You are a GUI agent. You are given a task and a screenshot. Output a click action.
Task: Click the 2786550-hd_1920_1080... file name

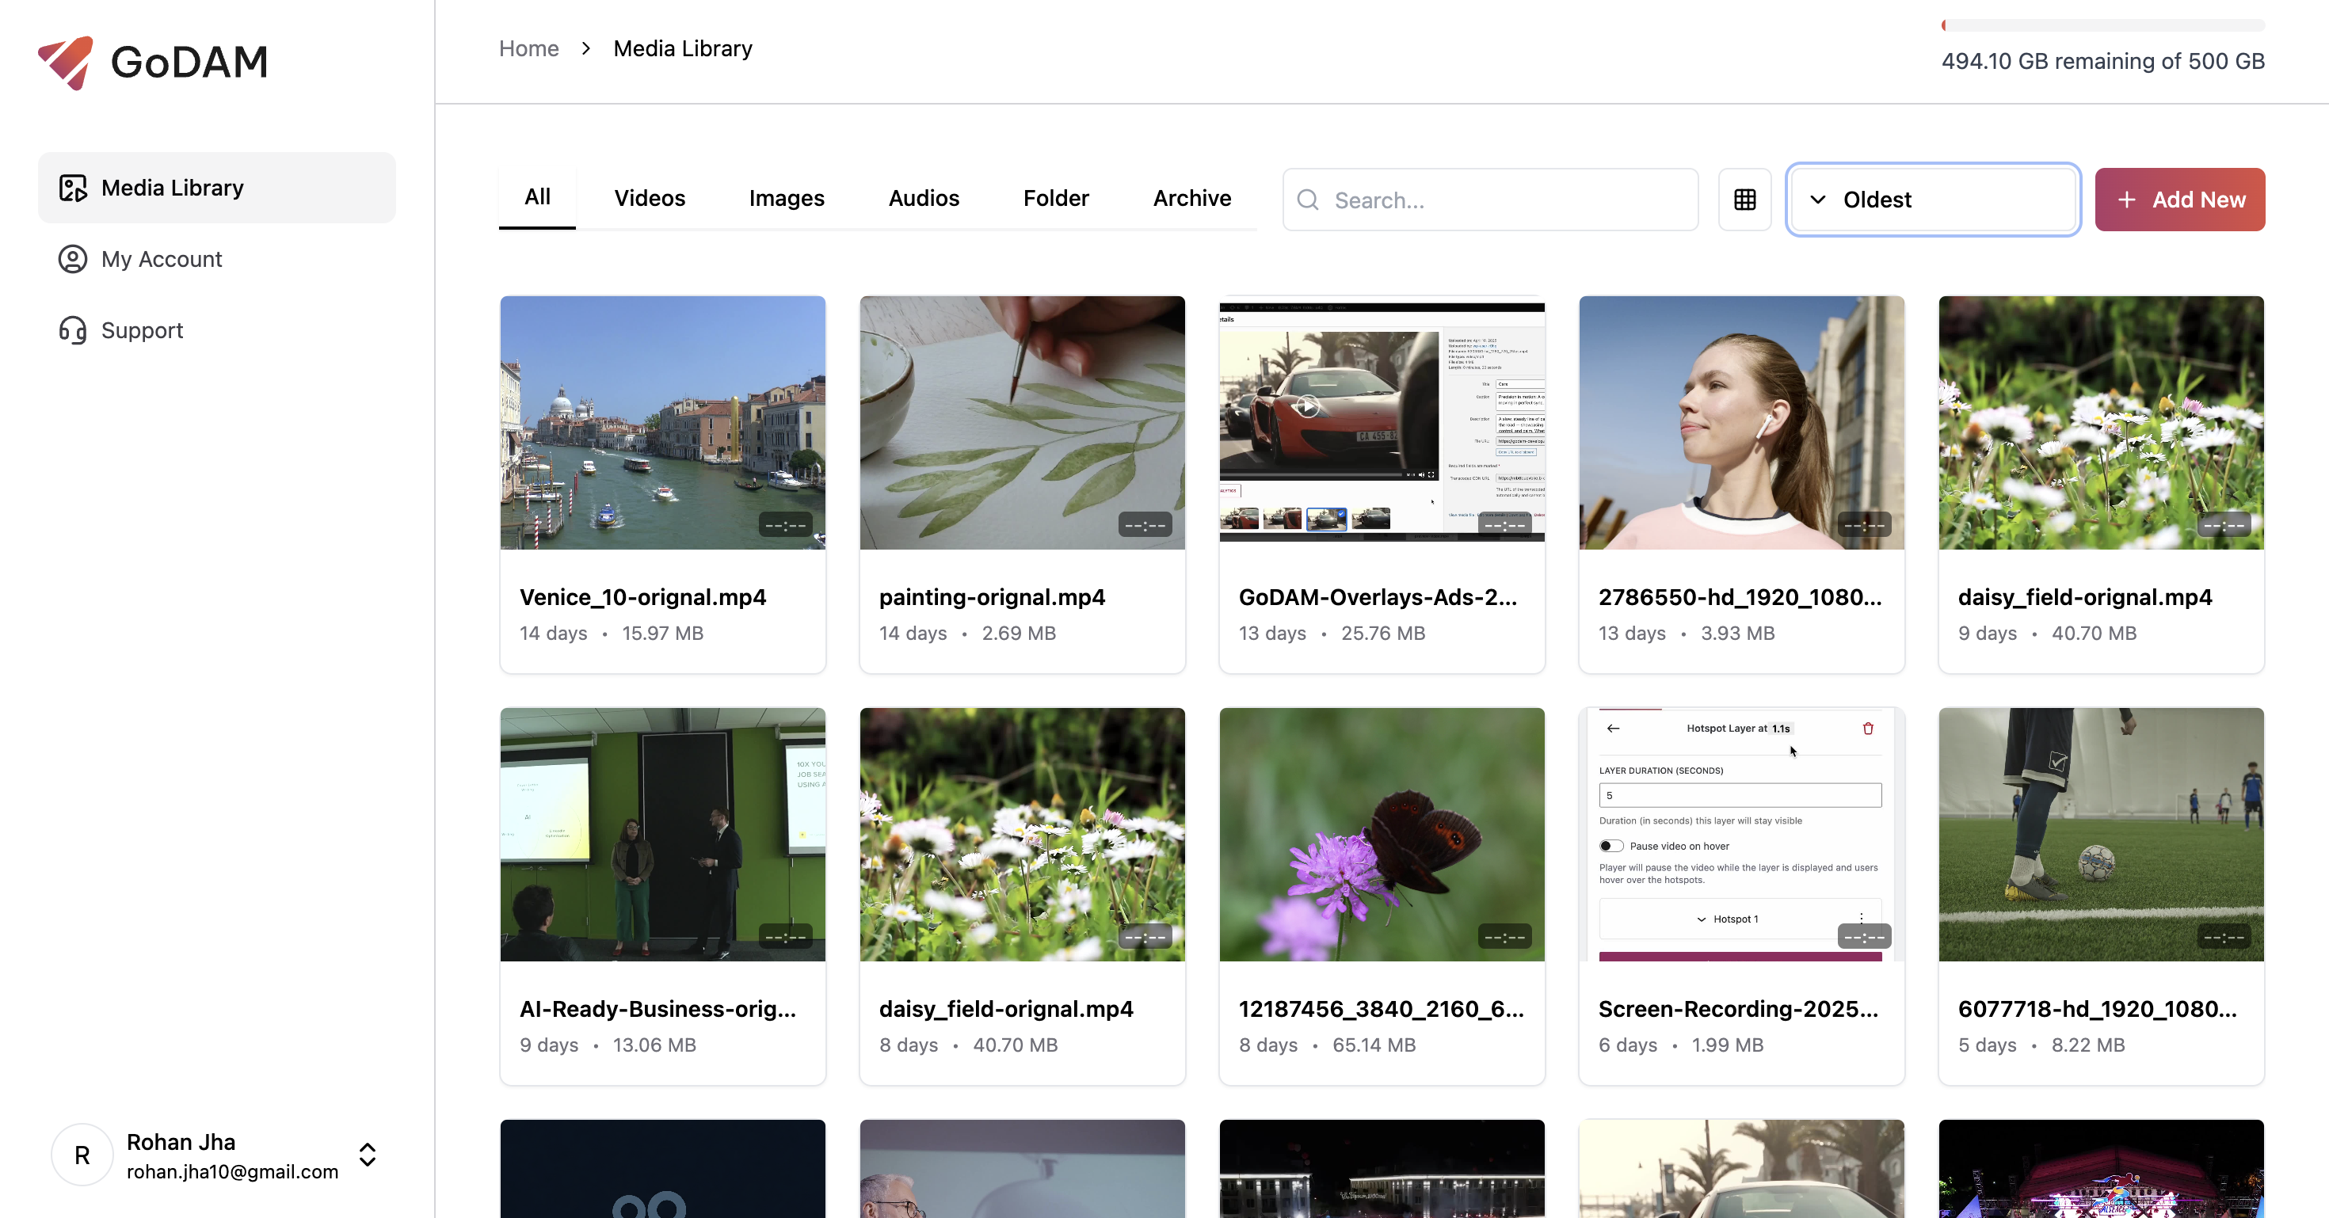tap(1740, 597)
